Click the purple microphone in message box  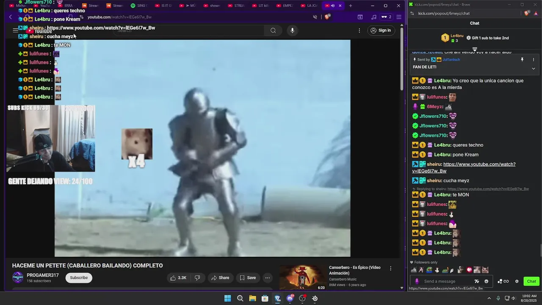(417, 281)
